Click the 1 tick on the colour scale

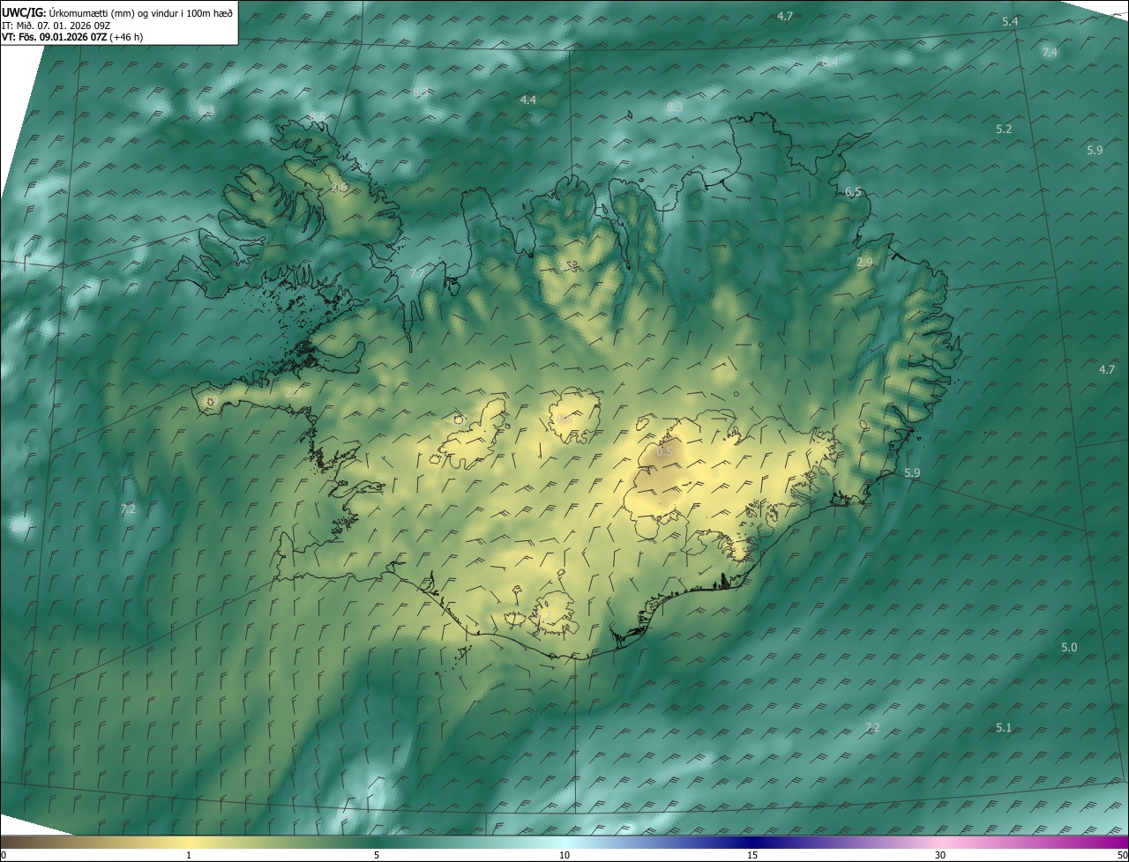click(x=189, y=855)
